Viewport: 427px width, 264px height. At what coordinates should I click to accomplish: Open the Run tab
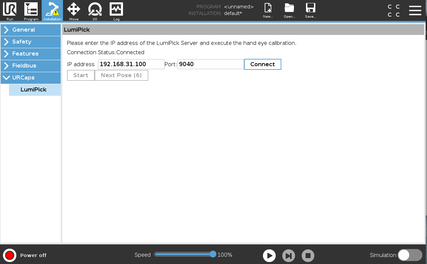(10, 11)
